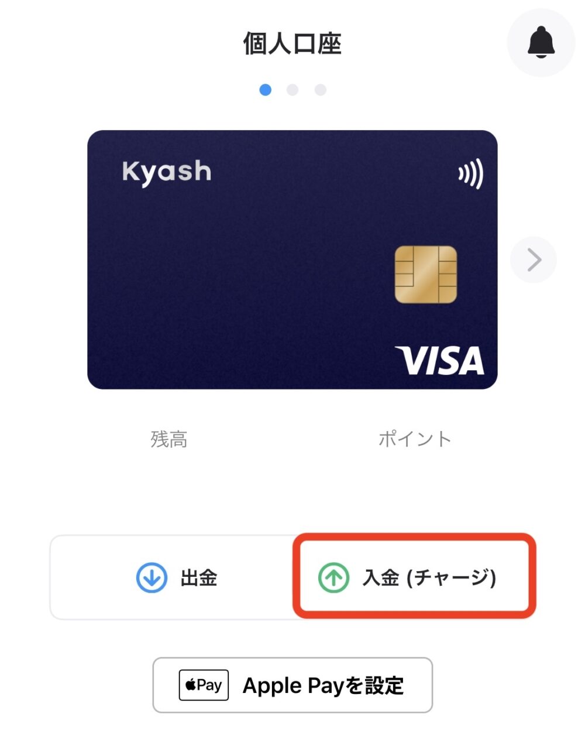Viewport: 585px width, 745px height.
Task: Tap the Apple Pay logo badge
Action: [204, 685]
